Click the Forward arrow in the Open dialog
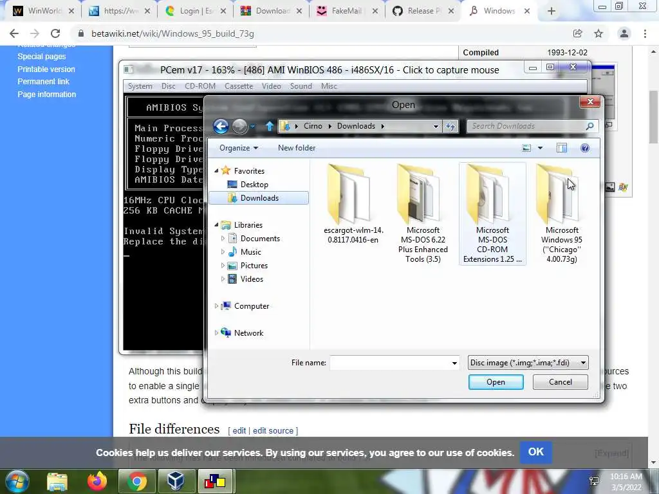 point(240,126)
